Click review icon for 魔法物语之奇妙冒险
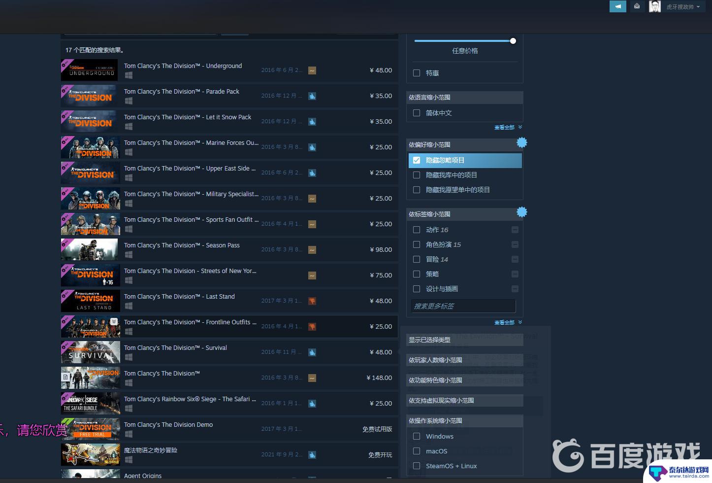 (x=312, y=455)
